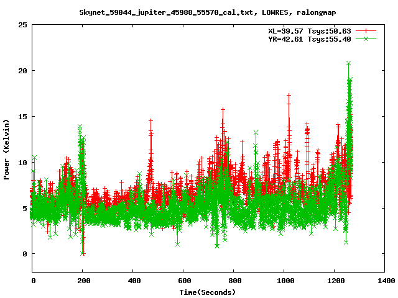398x298 pixels.
Task: Select x-axis tick label 400
Action: pyautogui.click(x=134, y=281)
